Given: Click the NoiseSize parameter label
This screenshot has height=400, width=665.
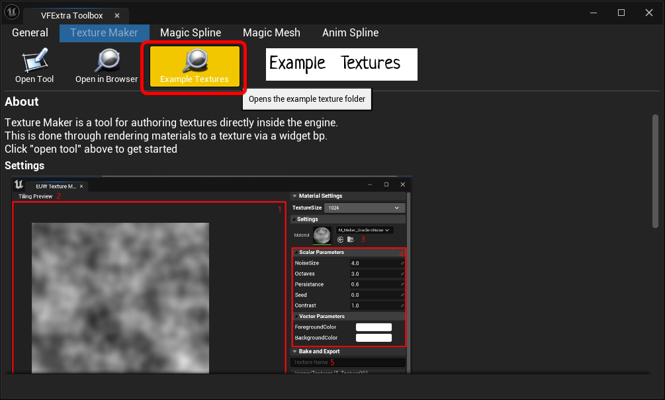Looking at the screenshot, I should [306, 263].
